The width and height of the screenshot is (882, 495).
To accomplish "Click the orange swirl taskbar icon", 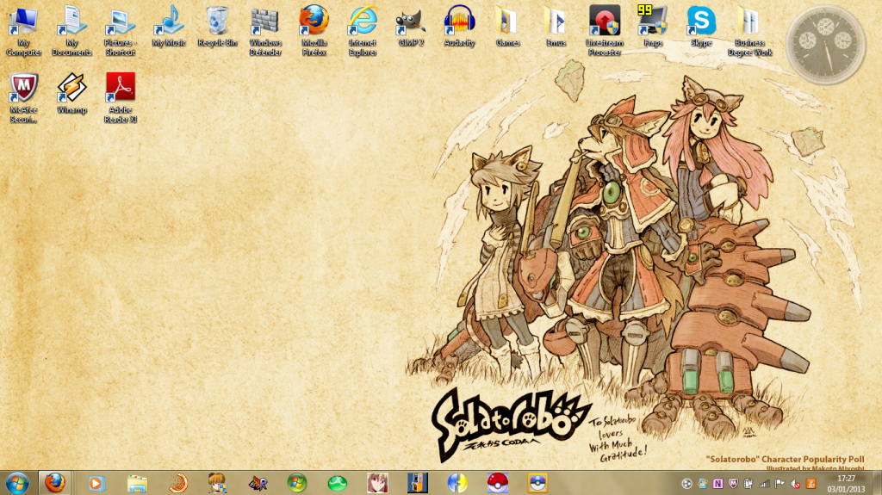I will point(177,483).
